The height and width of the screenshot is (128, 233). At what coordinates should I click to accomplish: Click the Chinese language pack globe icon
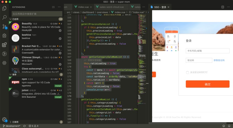(16, 60)
